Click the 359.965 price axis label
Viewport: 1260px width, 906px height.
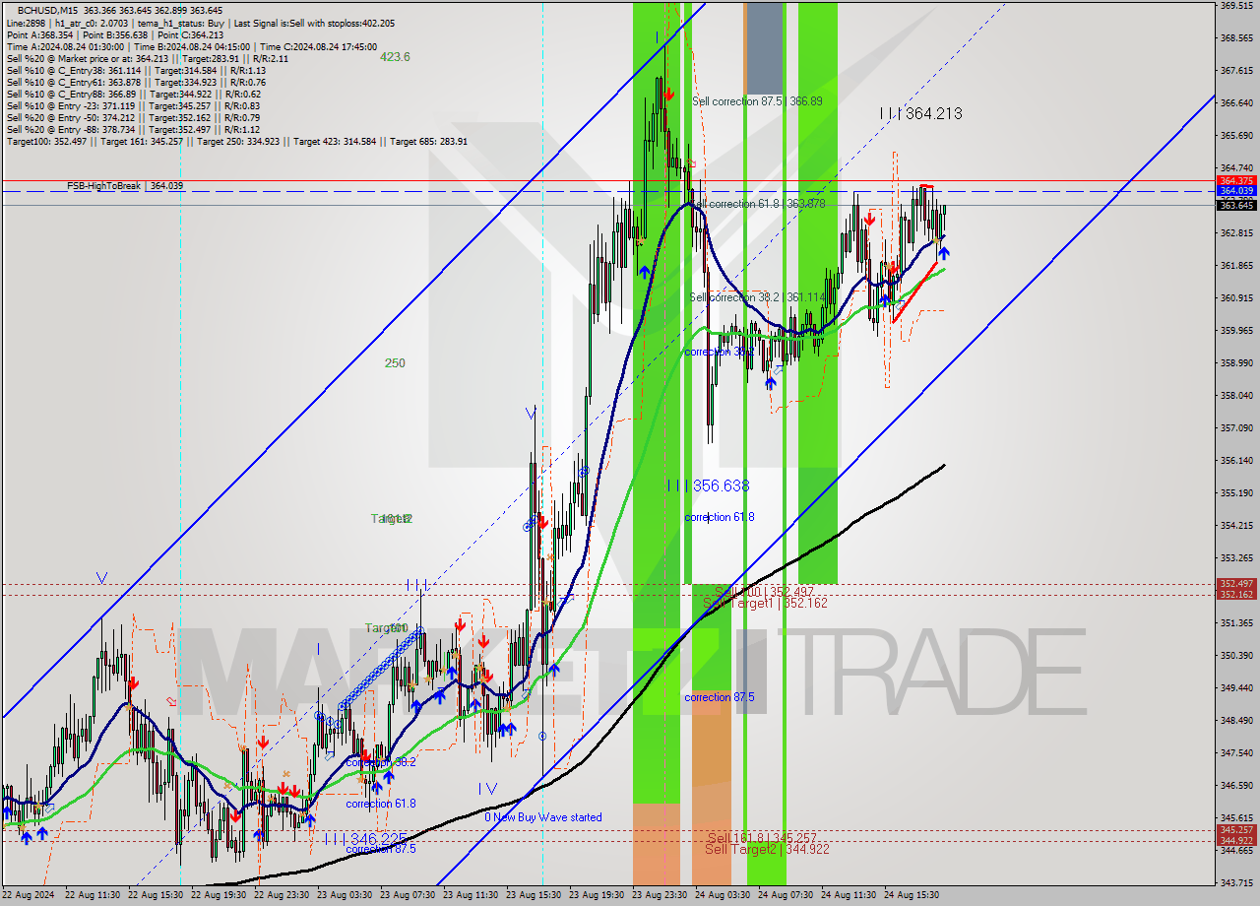(x=1236, y=331)
